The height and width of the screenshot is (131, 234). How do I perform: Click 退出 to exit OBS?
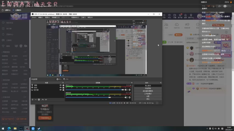pyautogui.click(x=148, y=99)
